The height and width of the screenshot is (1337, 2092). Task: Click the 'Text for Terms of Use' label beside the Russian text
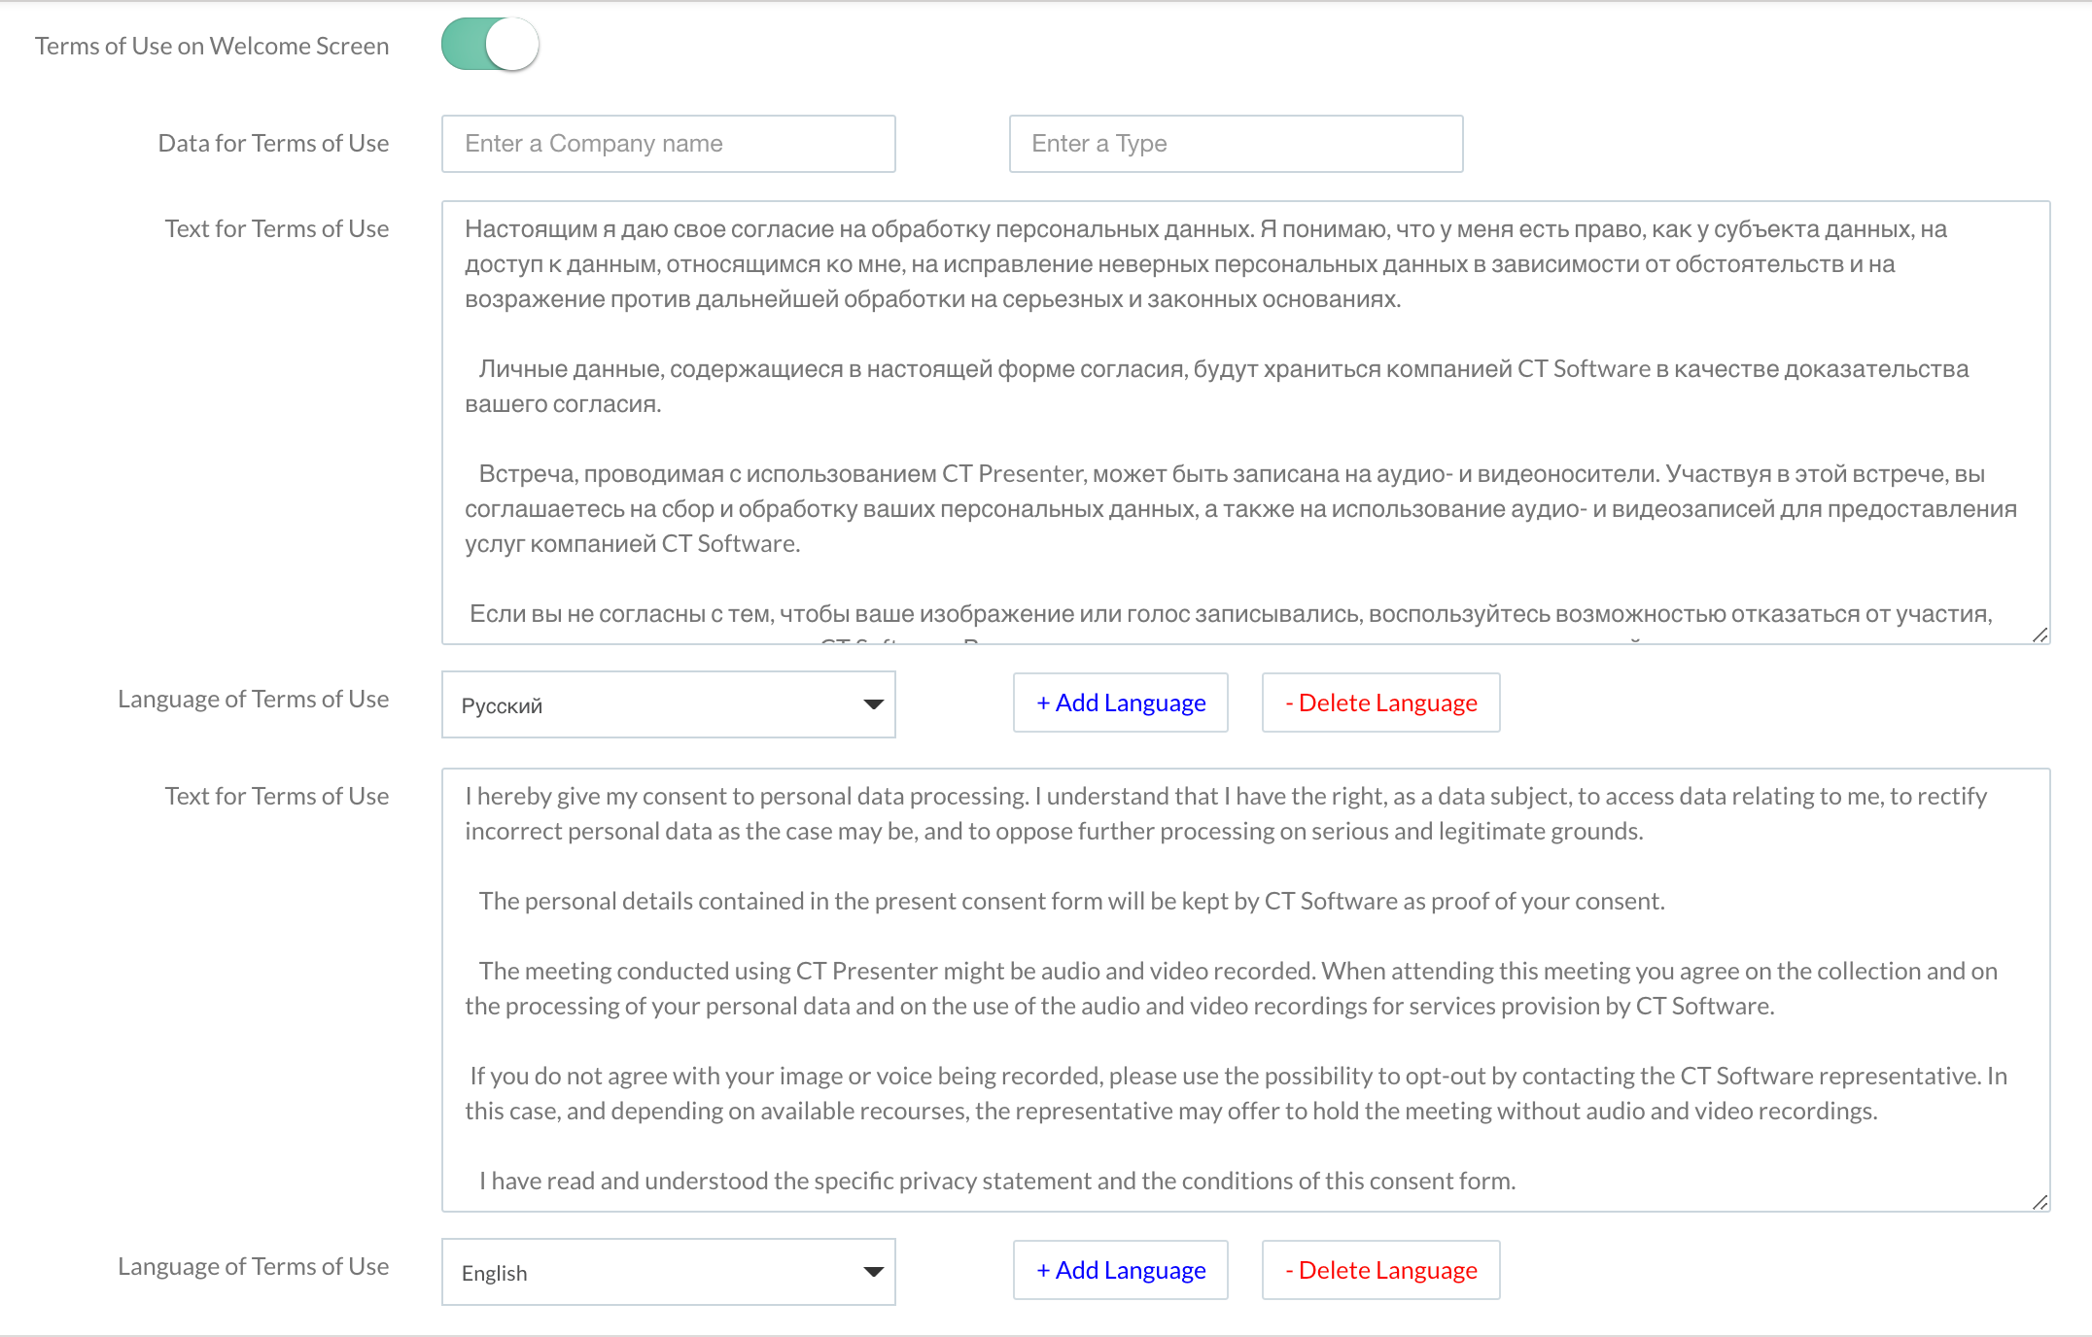[x=276, y=228]
